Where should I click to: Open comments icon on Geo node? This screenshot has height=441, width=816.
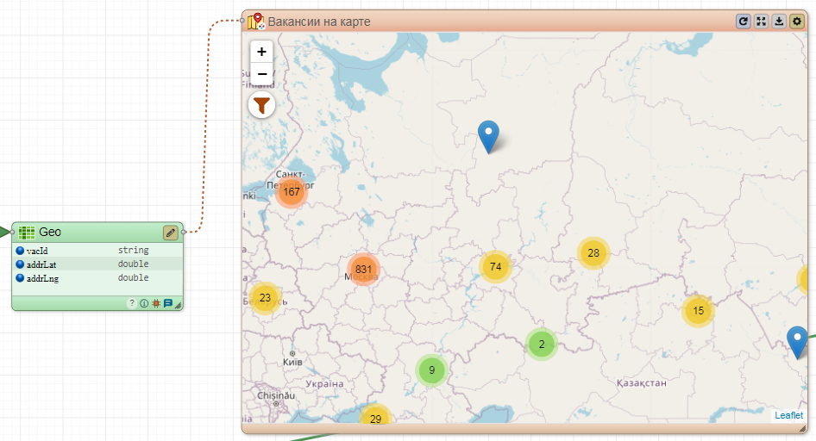pos(168,303)
